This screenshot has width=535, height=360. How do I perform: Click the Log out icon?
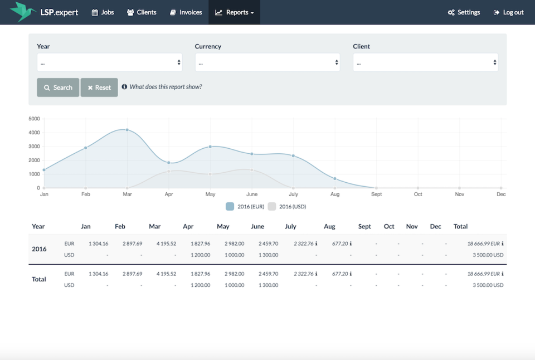coord(497,12)
